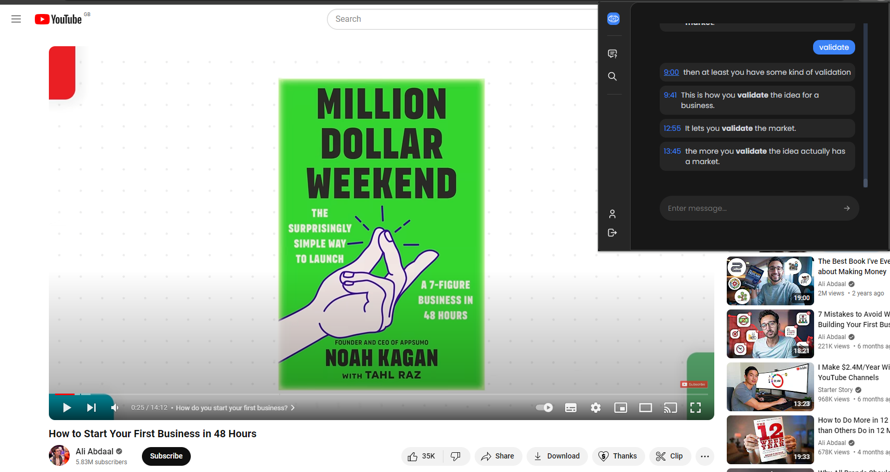Screen dimensions: 890x472
Task: Switch to theater mode
Action: coord(646,408)
